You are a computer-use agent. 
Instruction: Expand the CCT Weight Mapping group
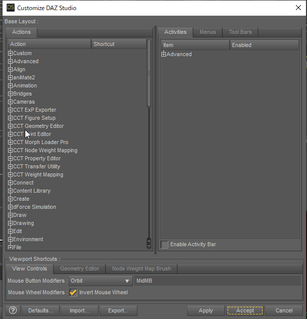[10, 174]
